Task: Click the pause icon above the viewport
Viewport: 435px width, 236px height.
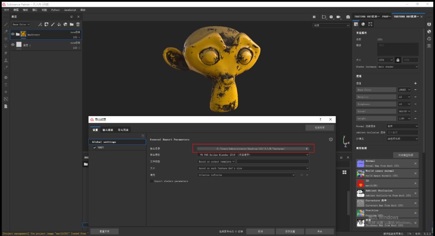Action: 314,17
